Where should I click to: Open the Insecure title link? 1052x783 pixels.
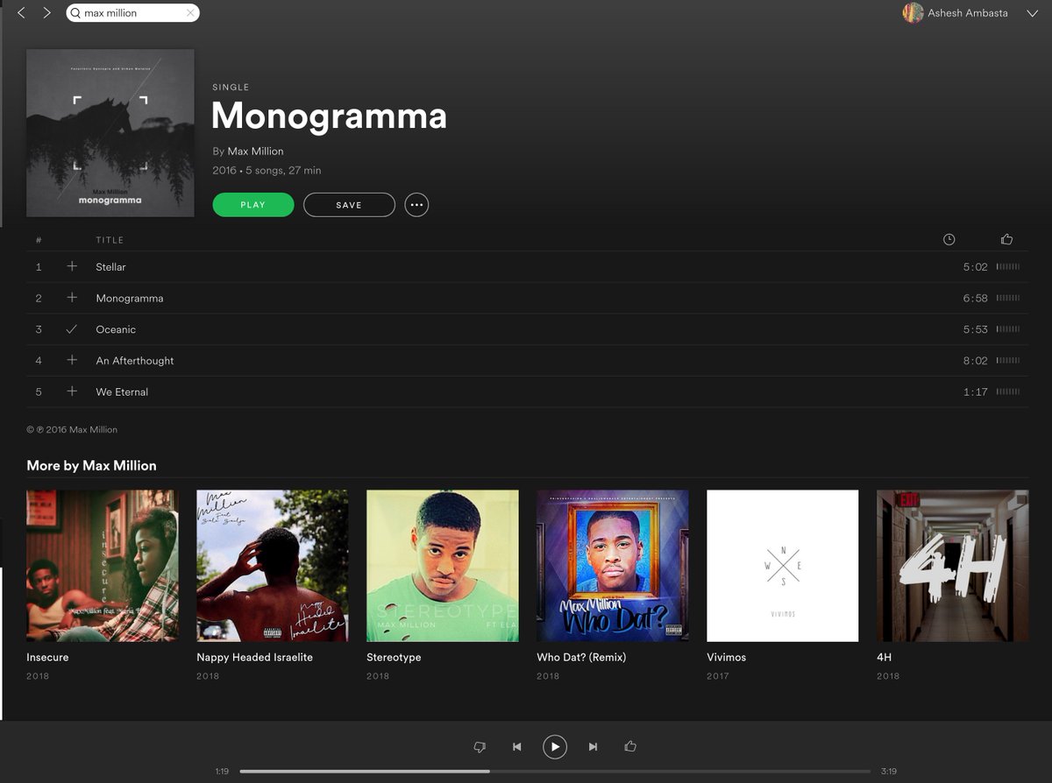(x=47, y=657)
